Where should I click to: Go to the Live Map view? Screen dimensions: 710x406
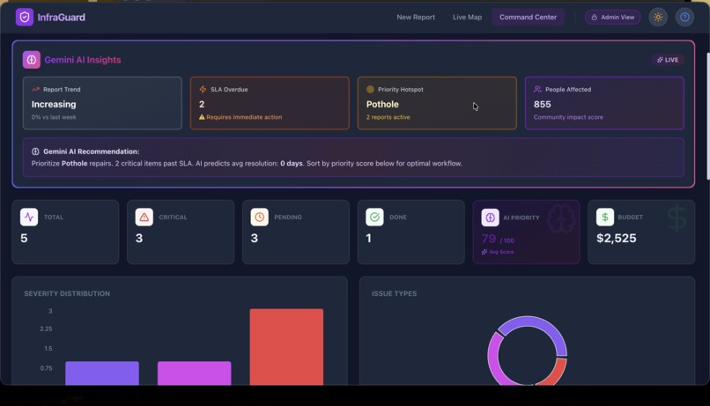pos(467,18)
